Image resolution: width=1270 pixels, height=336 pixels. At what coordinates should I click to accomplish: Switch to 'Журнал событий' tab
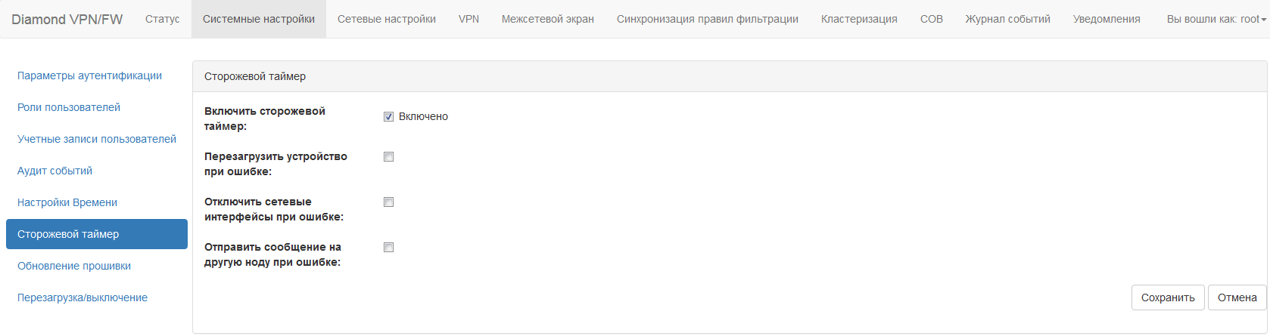pyautogui.click(x=1007, y=19)
